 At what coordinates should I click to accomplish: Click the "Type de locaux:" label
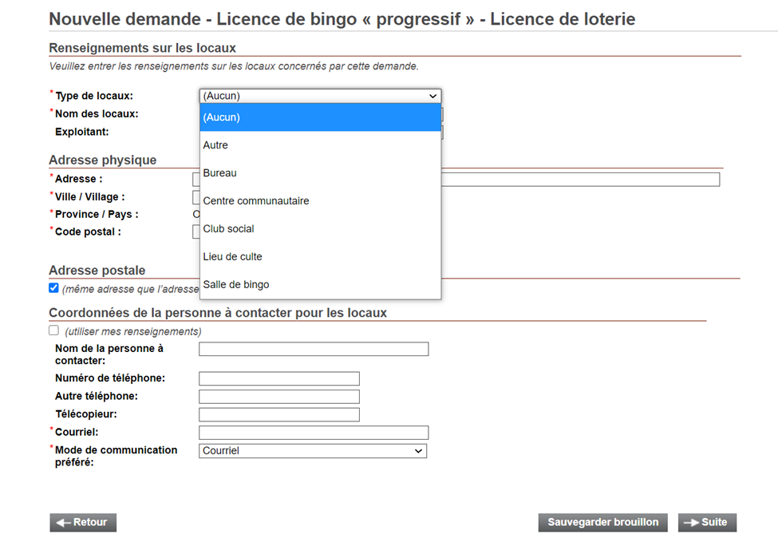pos(94,96)
